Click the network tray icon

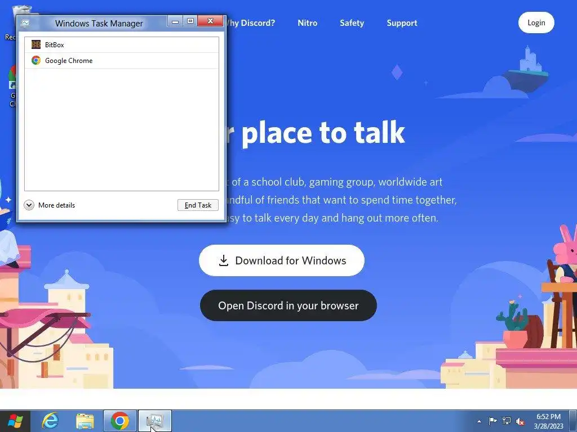(507, 421)
